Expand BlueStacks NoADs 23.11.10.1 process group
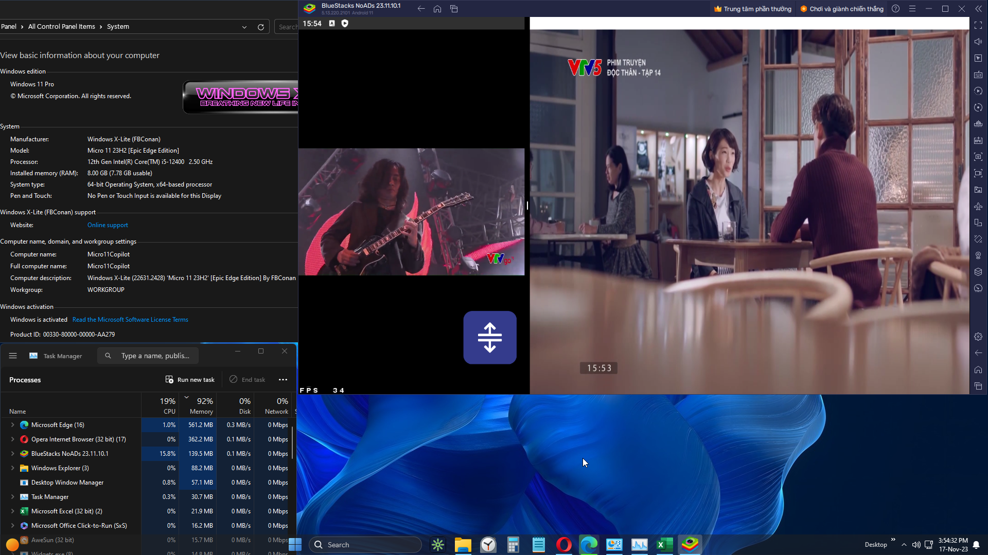The height and width of the screenshot is (555, 988). [13, 454]
